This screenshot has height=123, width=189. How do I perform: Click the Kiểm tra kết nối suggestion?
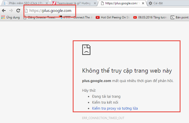(x=105, y=102)
